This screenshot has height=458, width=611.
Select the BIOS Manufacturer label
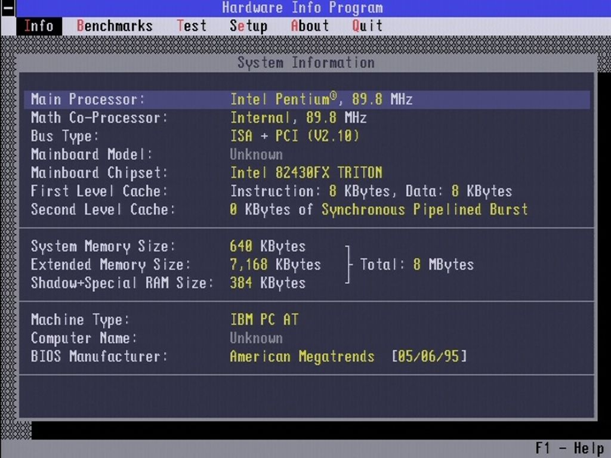tap(99, 357)
